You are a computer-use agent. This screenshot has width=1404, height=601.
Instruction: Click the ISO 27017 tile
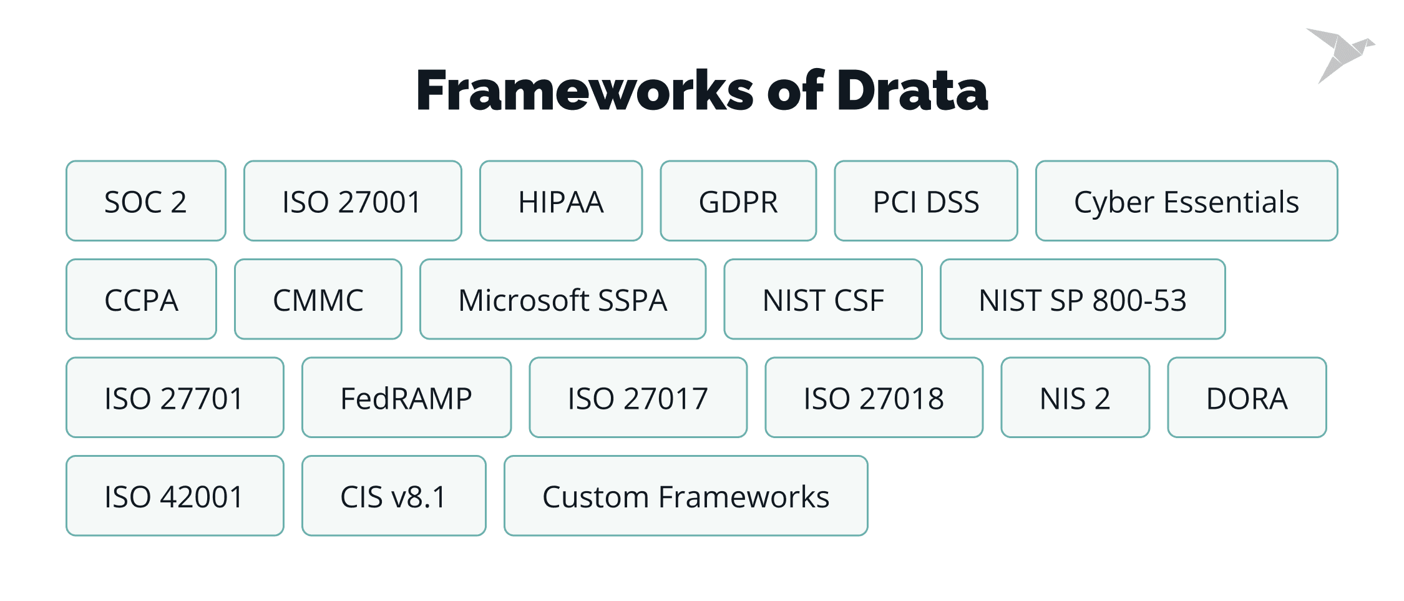coord(638,398)
